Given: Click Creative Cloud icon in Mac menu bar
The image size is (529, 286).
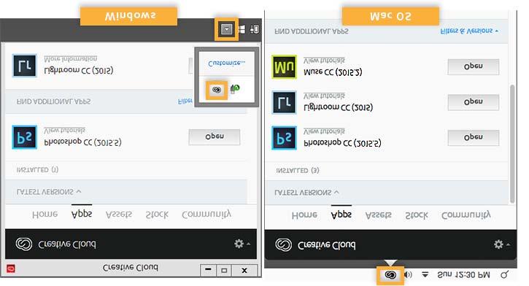Looking at the screenshot, I should point(390,275).
